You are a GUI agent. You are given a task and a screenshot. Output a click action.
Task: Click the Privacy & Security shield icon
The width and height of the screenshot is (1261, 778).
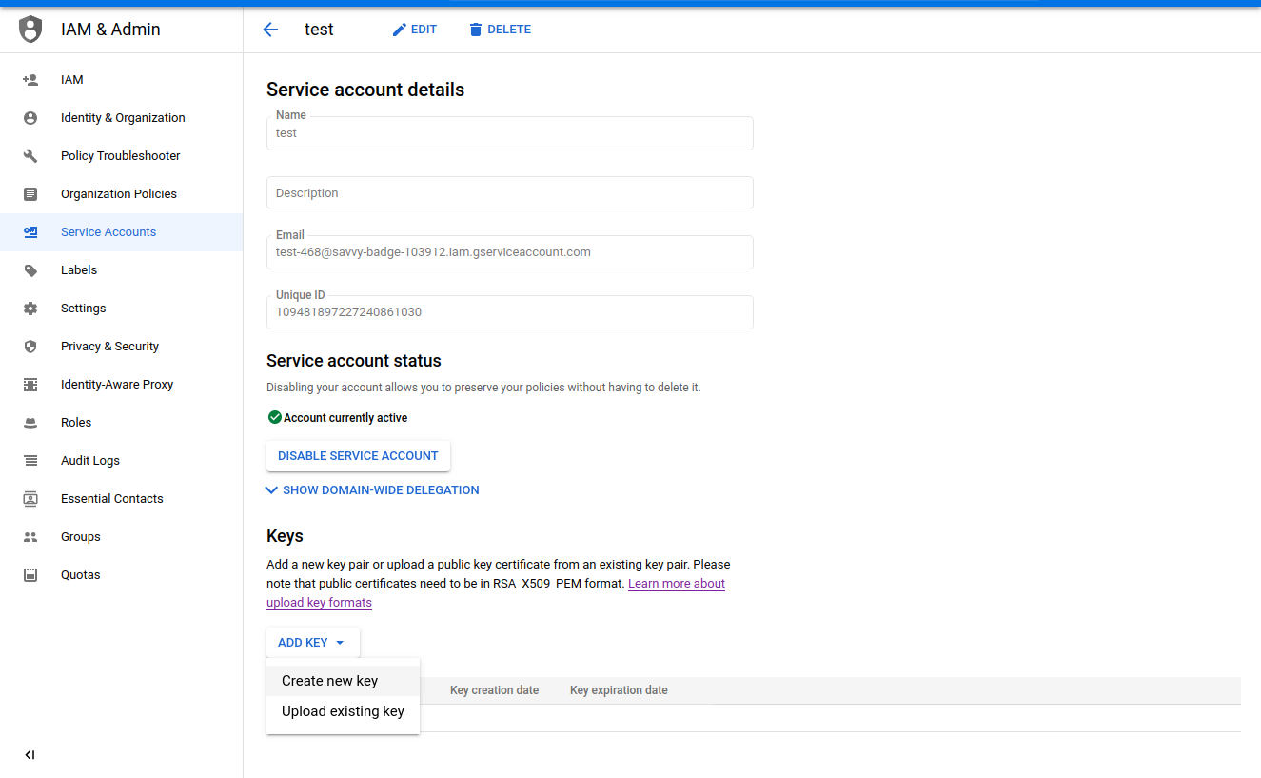tap(30, 347)
